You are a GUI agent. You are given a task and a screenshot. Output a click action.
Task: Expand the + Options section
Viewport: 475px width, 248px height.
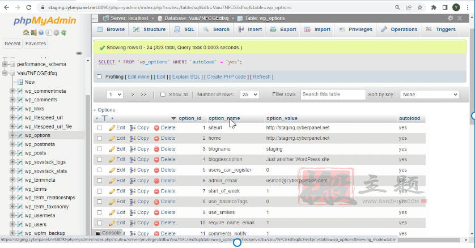pyautogui.click(x=104, y=110)
